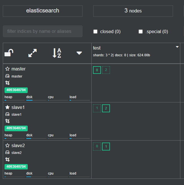The height and width of the screenshot is (185, 184).
Task: Sort nodes with the A-Z icon
Action: (57, 53)
